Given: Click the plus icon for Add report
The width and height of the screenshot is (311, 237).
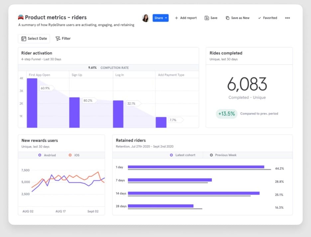Looking at the screenshot, I should click(176, 18).
